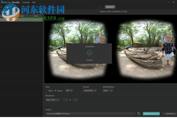This screenshot has width=177, height=118.
Task: Click the Format label
Action: [x=86, y=87]
